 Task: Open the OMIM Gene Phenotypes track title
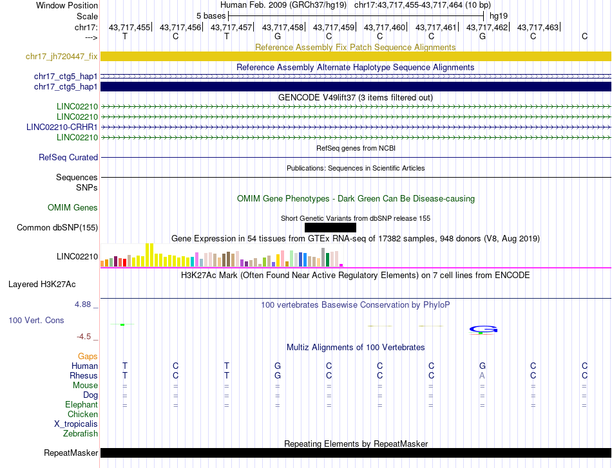click(356, 198)
